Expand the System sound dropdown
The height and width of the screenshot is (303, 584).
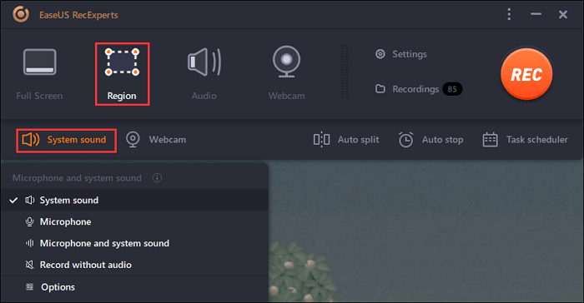pyautogui.click(x=66, y=140)
